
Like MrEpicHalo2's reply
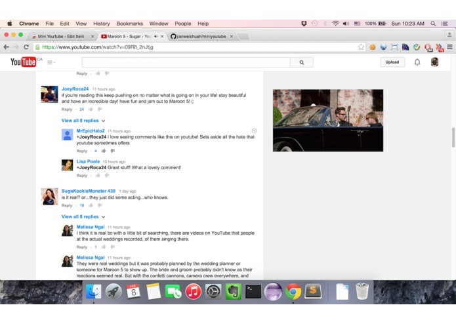coord(104,151)
